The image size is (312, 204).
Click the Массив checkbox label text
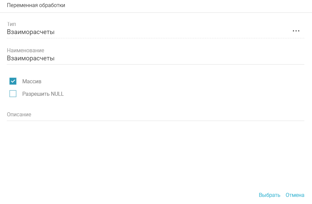point(32,81)
